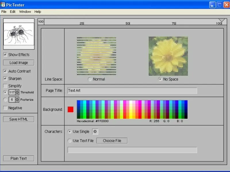
Task: Select the Posterize radio button
Action: coord(5,100)
